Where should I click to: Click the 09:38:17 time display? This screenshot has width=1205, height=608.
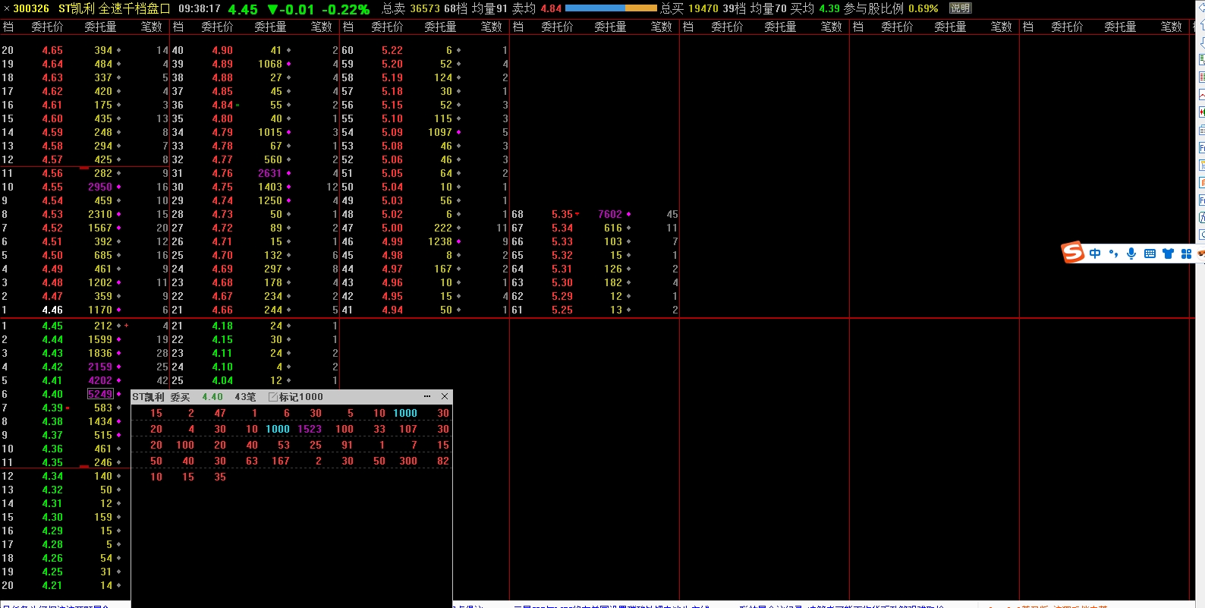coord(200,8)
